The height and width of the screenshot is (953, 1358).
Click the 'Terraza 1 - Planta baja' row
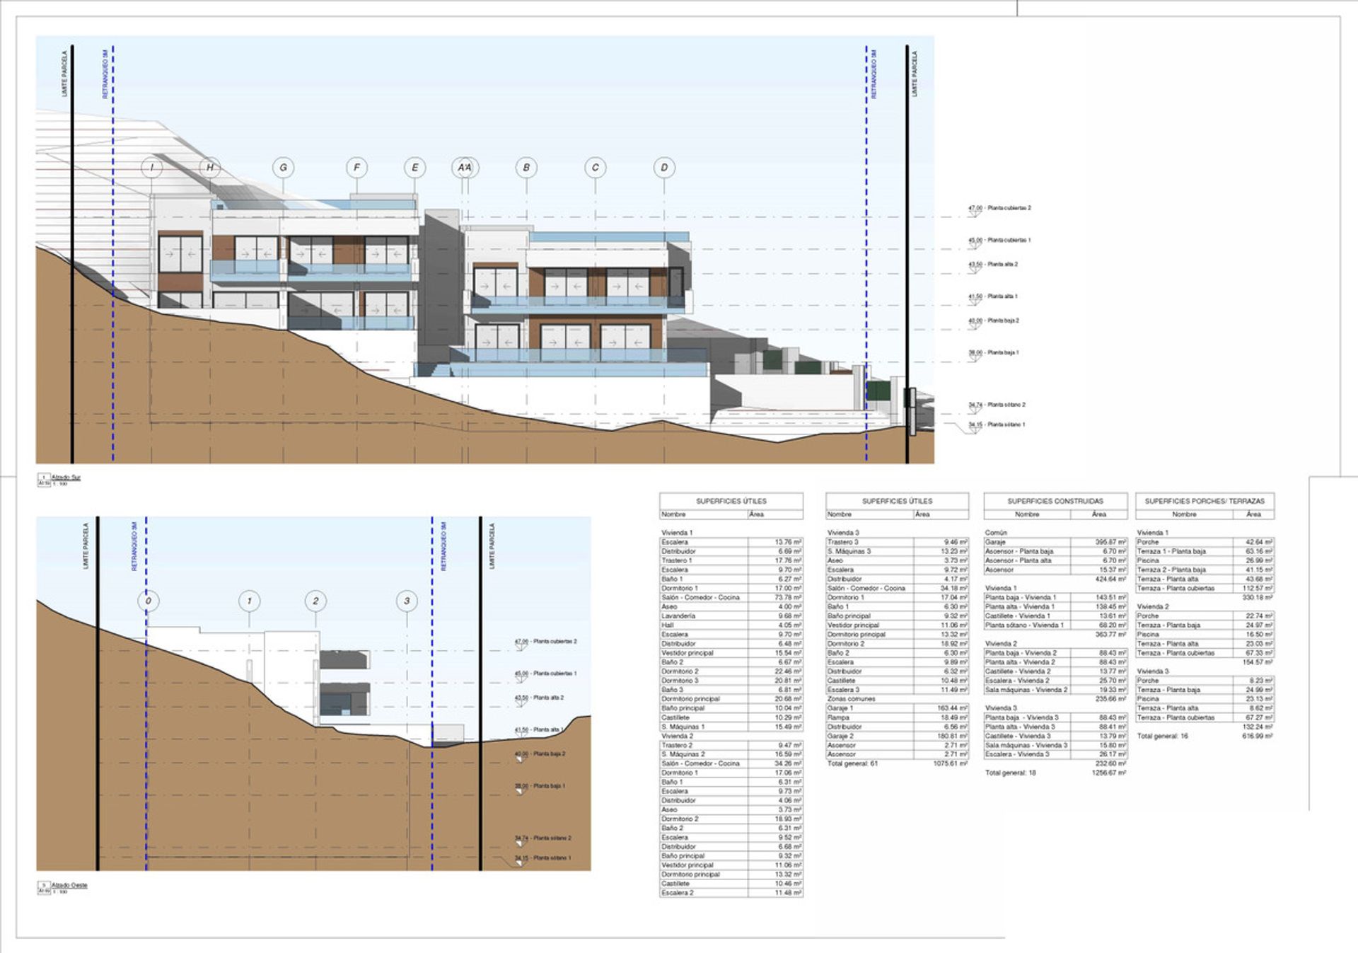[x=1205, y=551]
